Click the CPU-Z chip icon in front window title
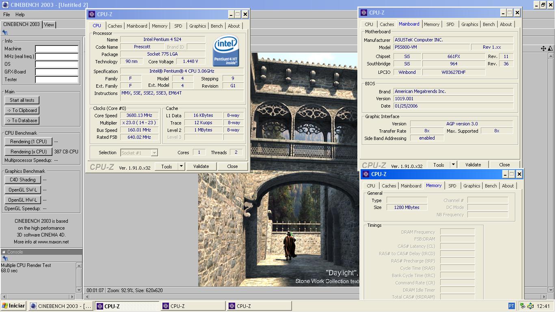560x312 pixels. tap(92, 14)
